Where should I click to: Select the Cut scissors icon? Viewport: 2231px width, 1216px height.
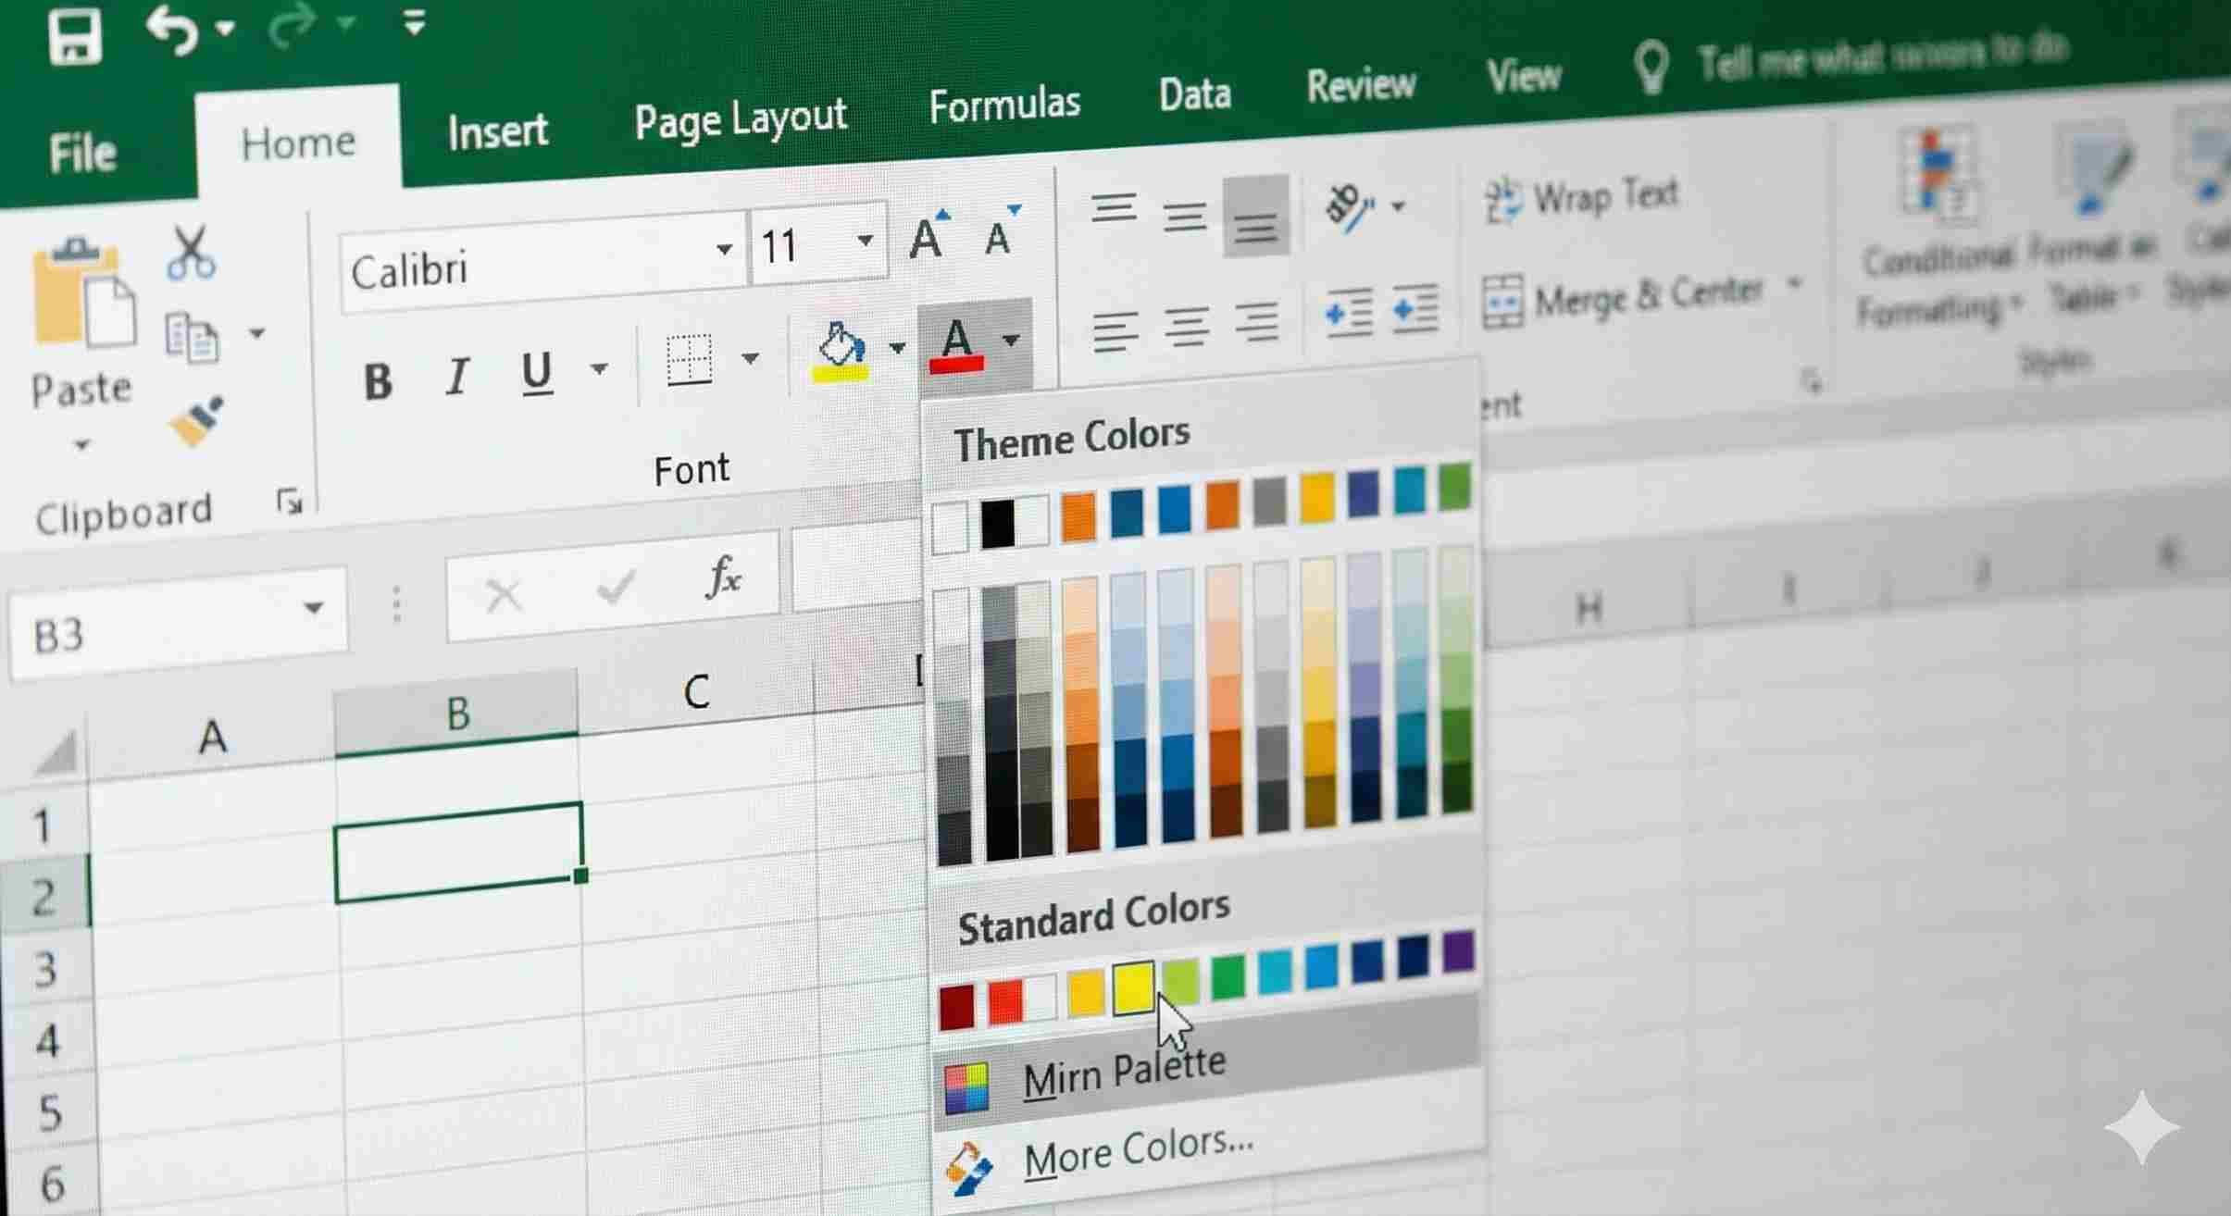pos(191,252)
